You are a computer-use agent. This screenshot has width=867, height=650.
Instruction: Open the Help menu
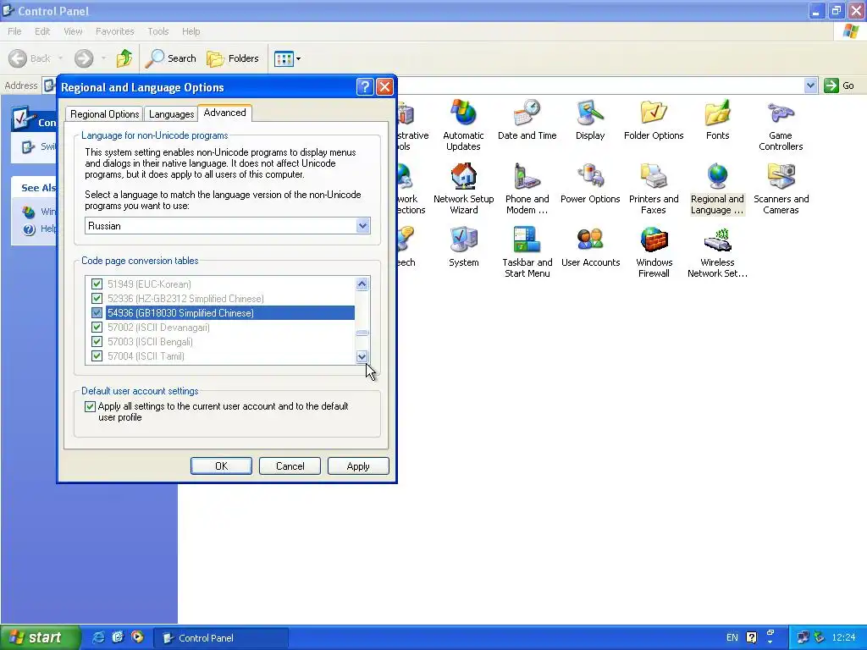point(191,31)
